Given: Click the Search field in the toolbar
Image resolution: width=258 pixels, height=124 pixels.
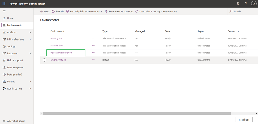Looking at the screenshot, I should tap(237, 12).
